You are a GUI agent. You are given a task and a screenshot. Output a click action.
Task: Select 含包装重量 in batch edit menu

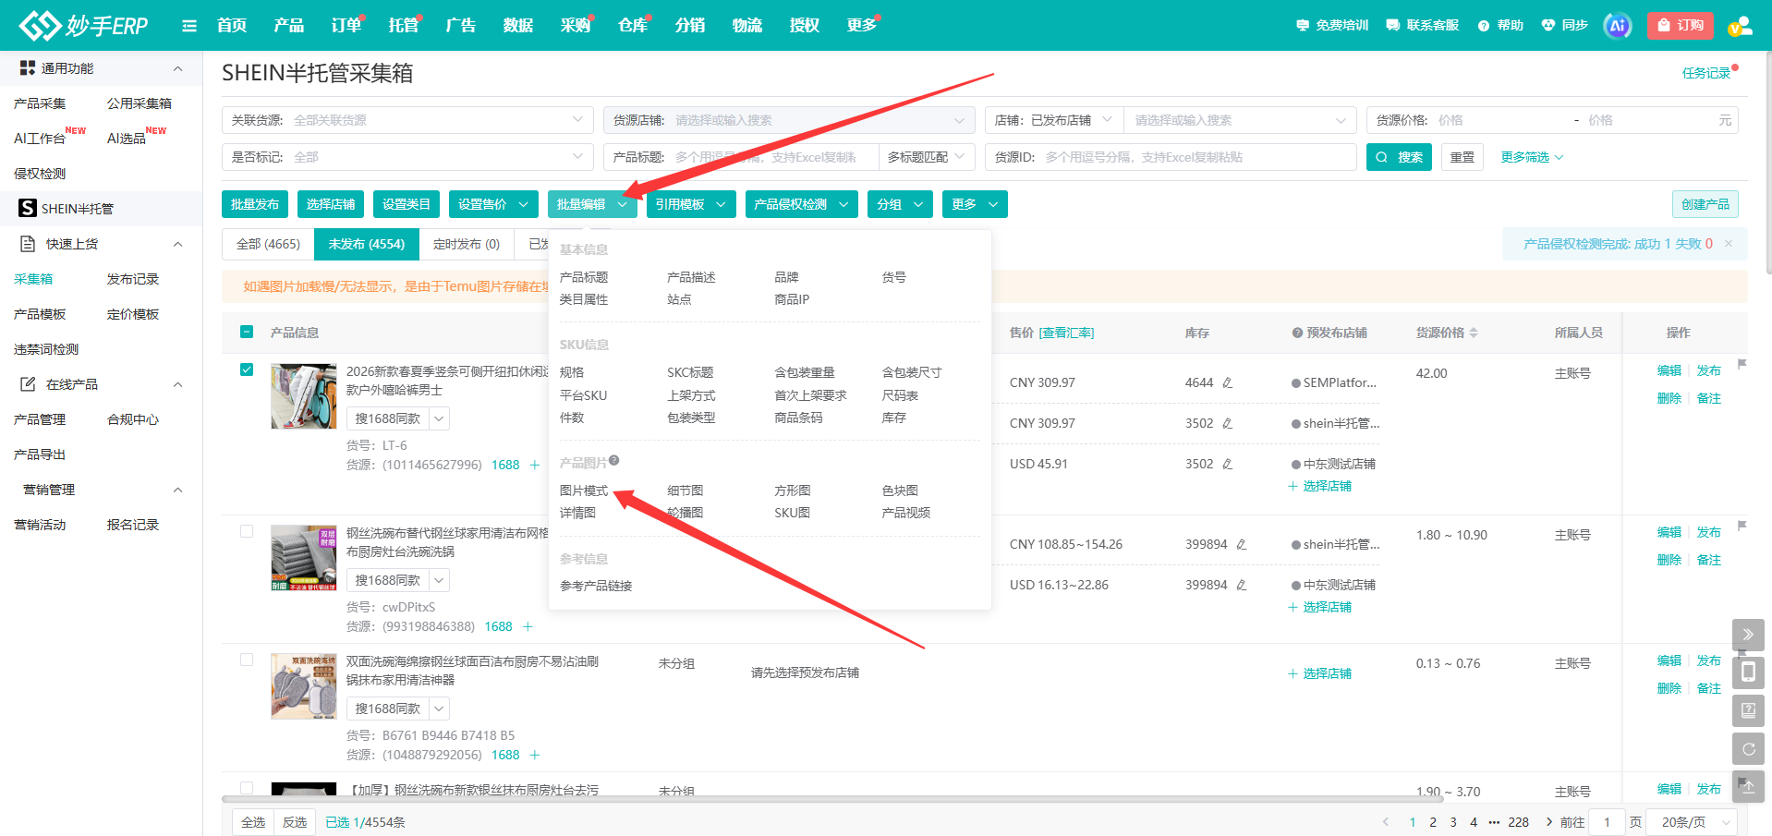point(805,372)
